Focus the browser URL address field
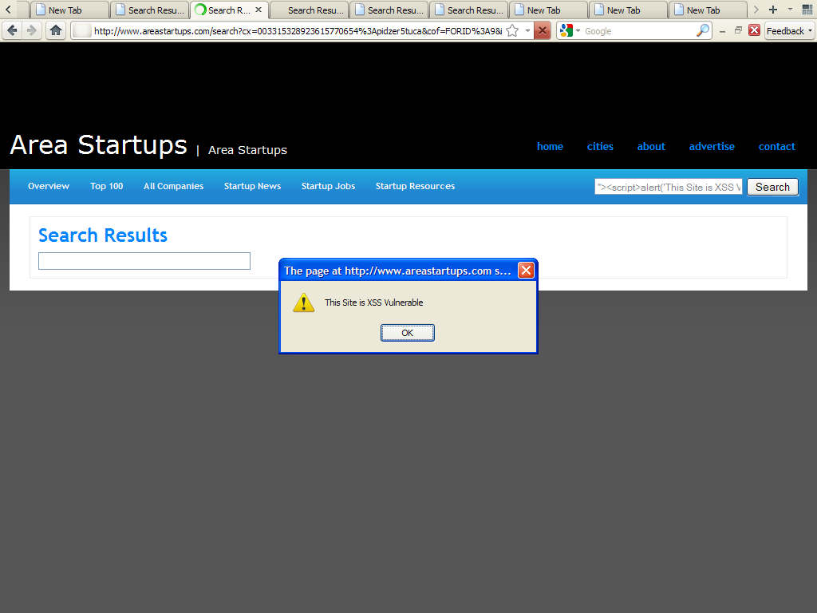 [298, 31]
